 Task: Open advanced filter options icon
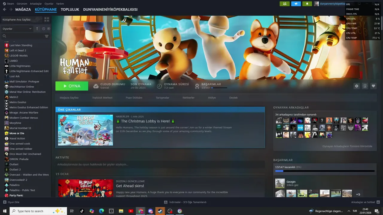coord(47,36)
